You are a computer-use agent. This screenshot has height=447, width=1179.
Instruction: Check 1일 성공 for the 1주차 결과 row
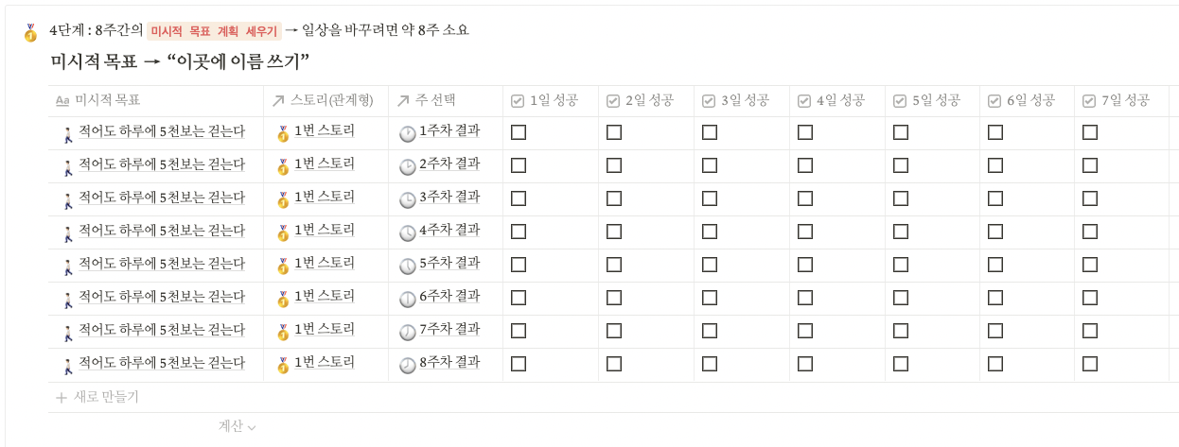pos(519,133)
